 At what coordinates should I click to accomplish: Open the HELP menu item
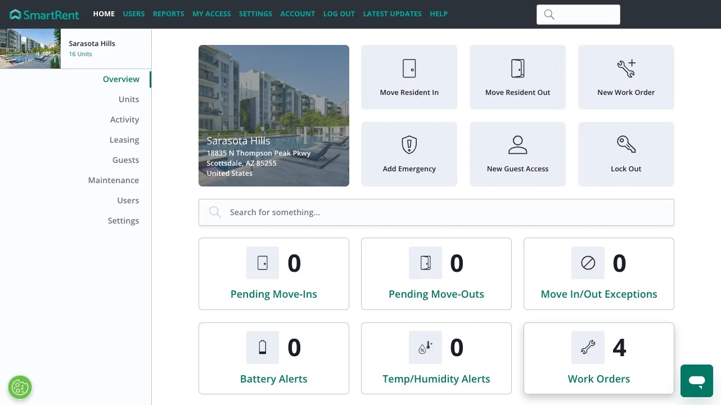click(439, 14)
